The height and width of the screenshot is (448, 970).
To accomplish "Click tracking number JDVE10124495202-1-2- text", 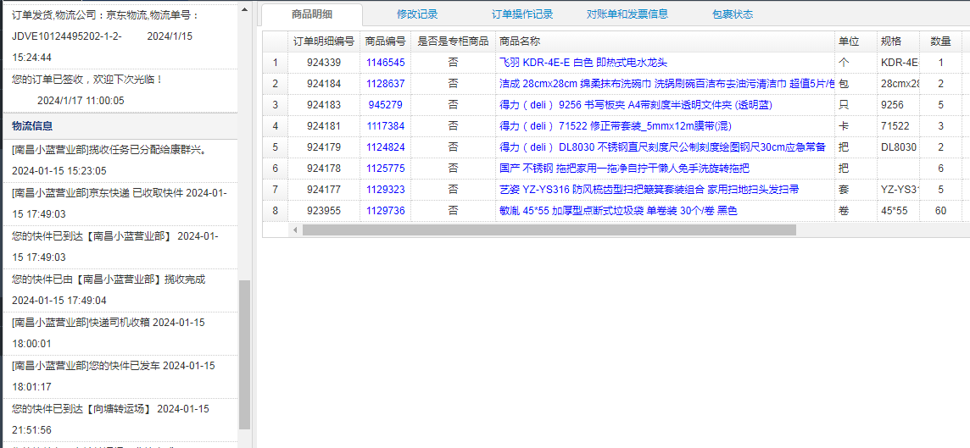I will point(66,36).
